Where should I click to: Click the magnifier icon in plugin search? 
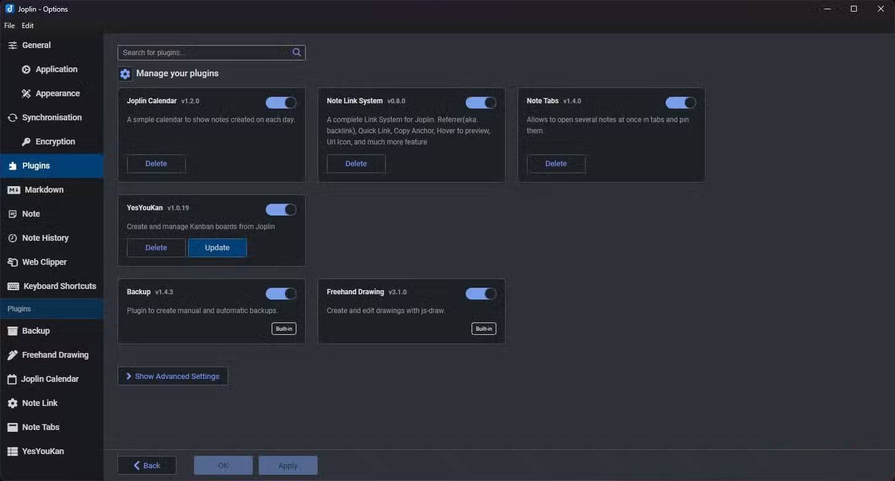point(297,53)
